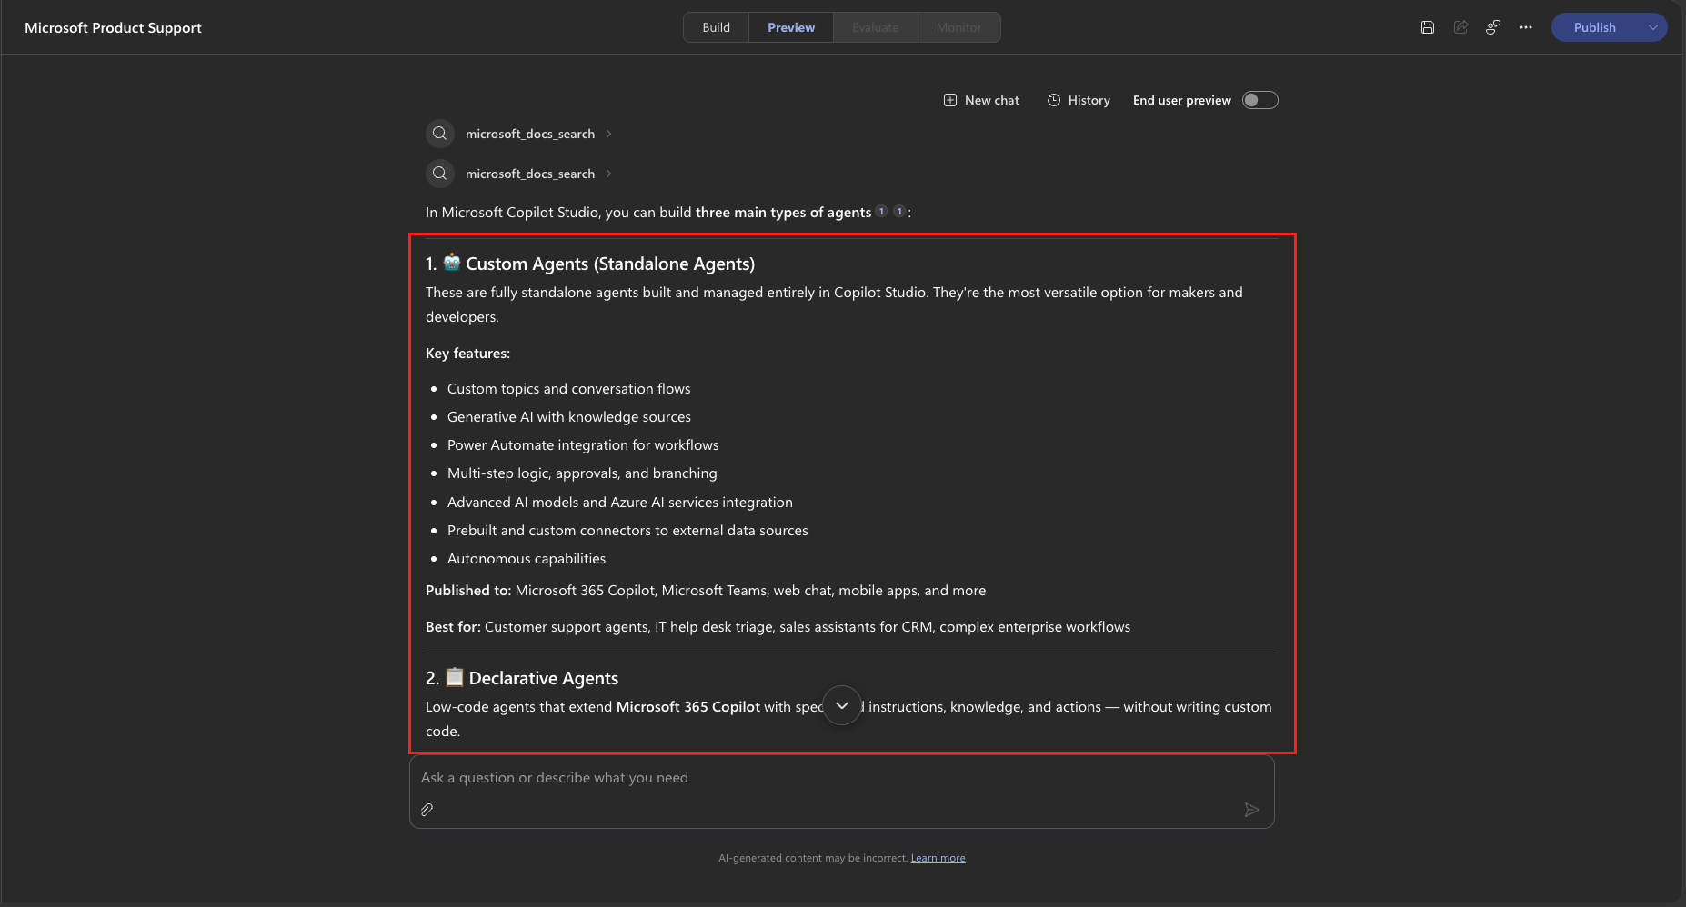Open the Evaluate tab
1686x907 pixels.
(x=876, y=27)
